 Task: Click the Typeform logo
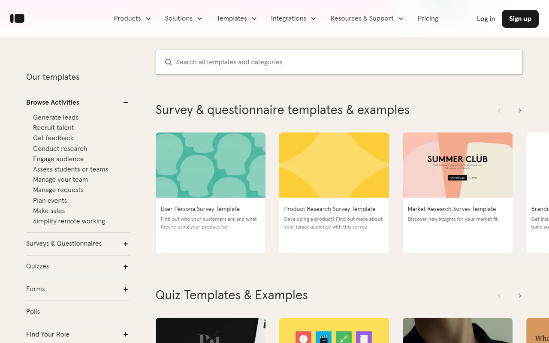tap(17, 18)
